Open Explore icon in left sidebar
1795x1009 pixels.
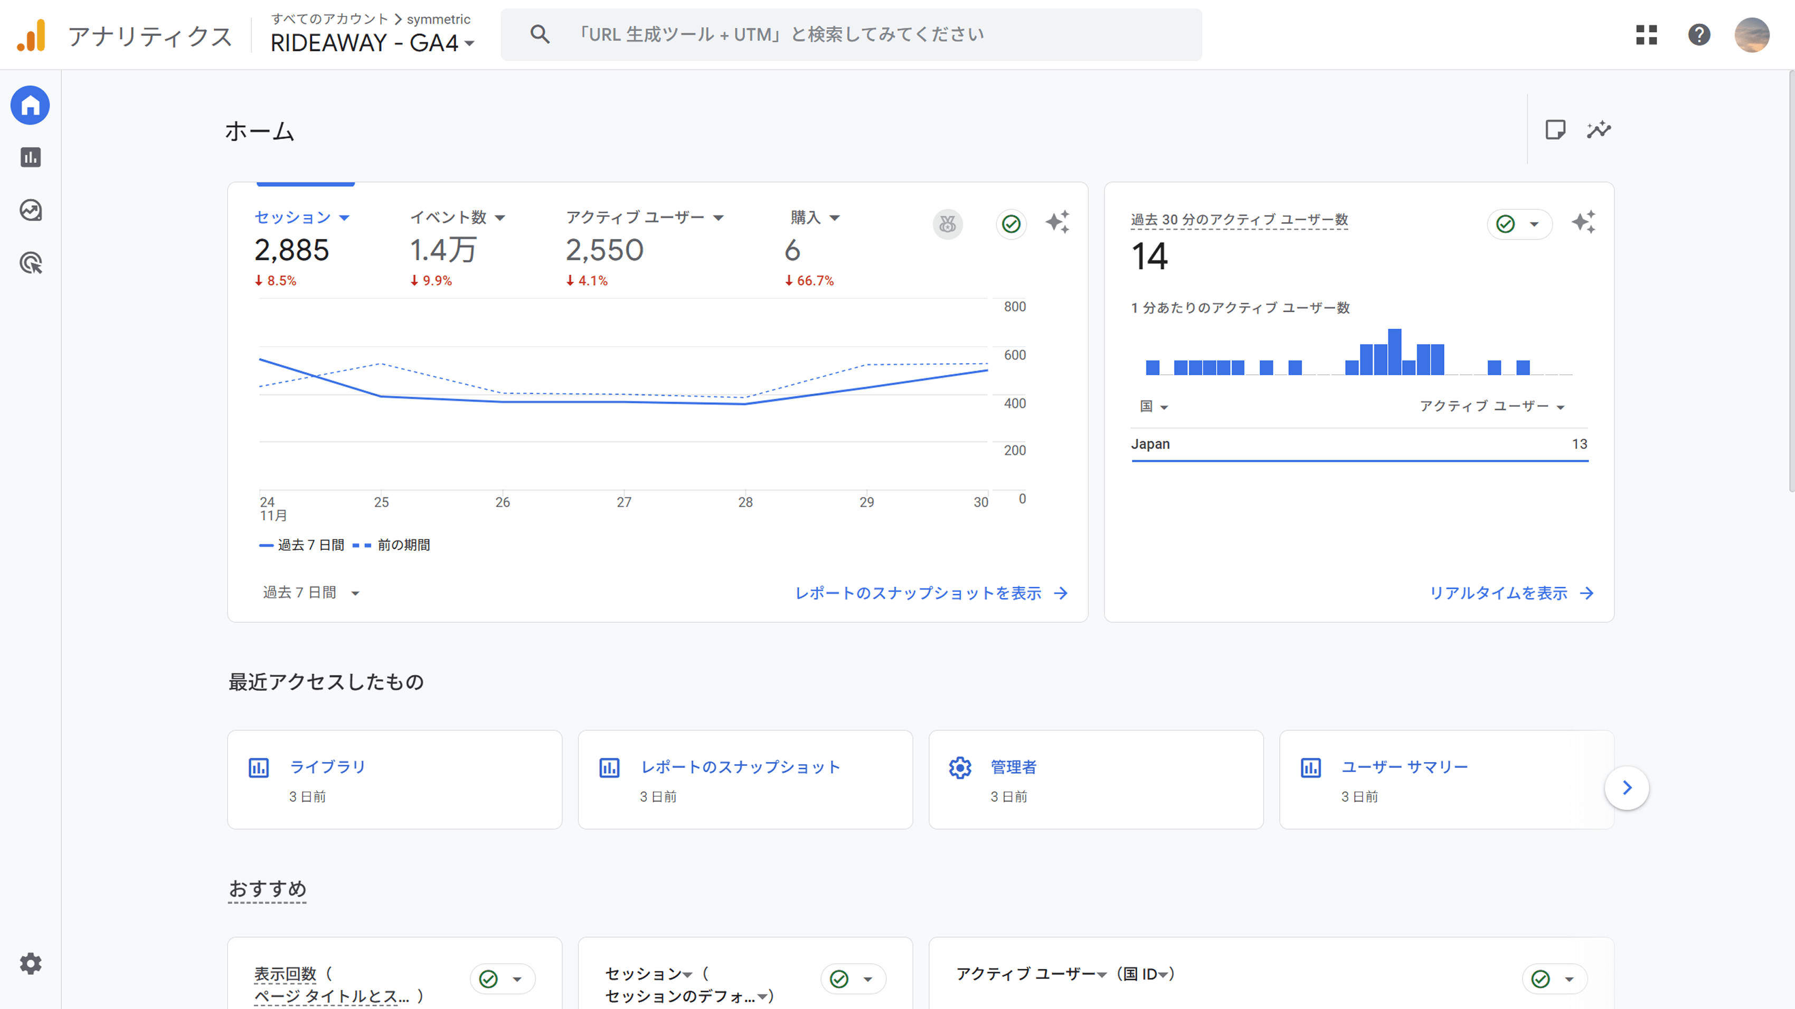(30, 210)
